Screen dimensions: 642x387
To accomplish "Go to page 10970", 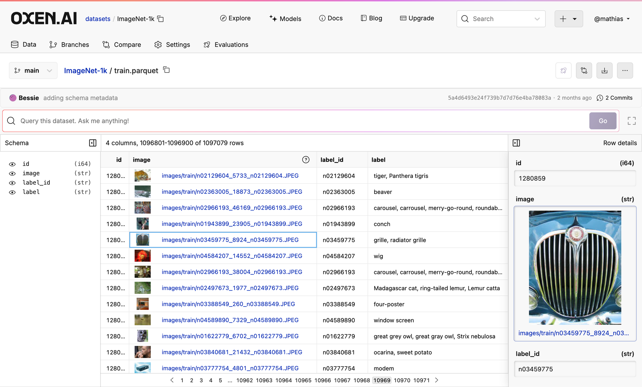I will tap(402, 380).
